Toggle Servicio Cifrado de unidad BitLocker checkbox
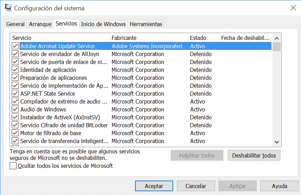The image size is (301, 195). pyautogui.click(x=15, y=125)
